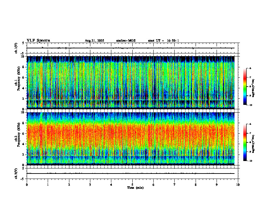Click the "8" kHz tick on ch.2 frequency axis
This screenshot has height=207, width=268.
24,123
